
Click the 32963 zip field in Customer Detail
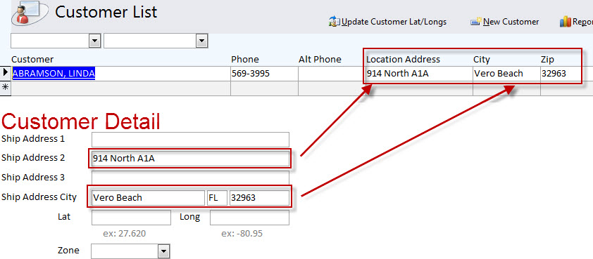pos(259,197)
